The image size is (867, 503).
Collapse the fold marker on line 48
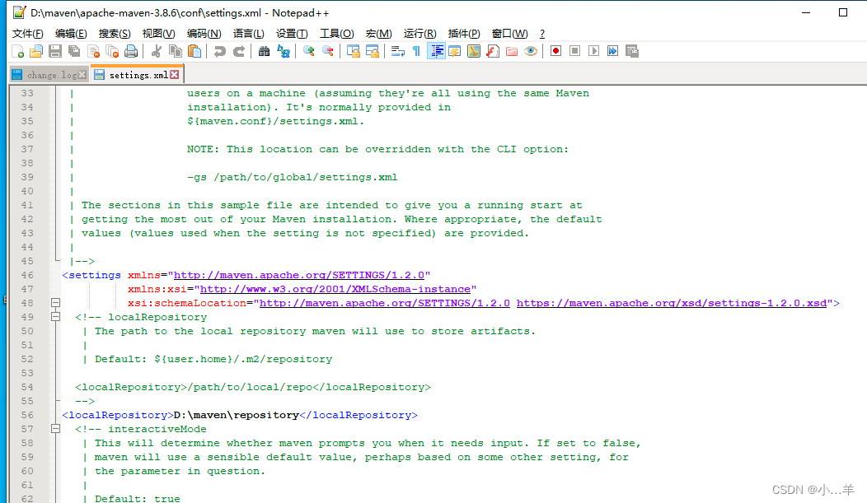tap(55, 303)
